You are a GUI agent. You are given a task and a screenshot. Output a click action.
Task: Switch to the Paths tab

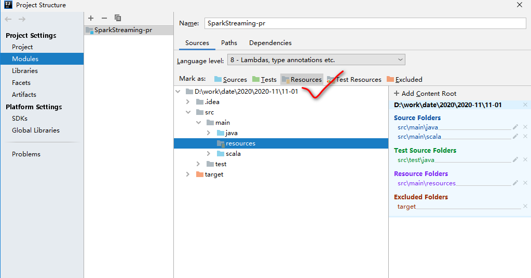[229, 43]
